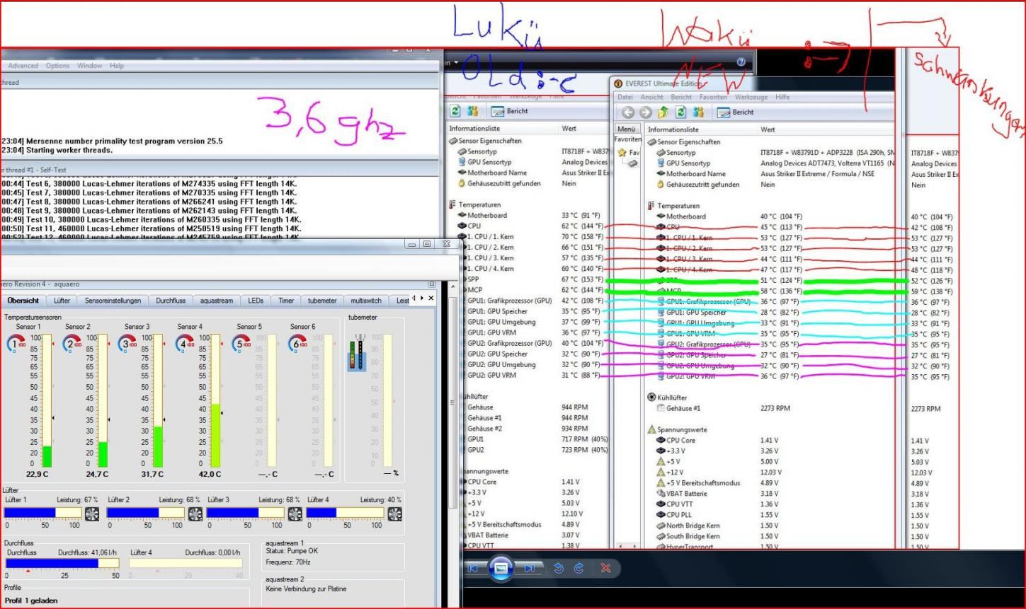Switch to Lüfter tab in aquaero
1026x609 pixels.
(62, 301)
